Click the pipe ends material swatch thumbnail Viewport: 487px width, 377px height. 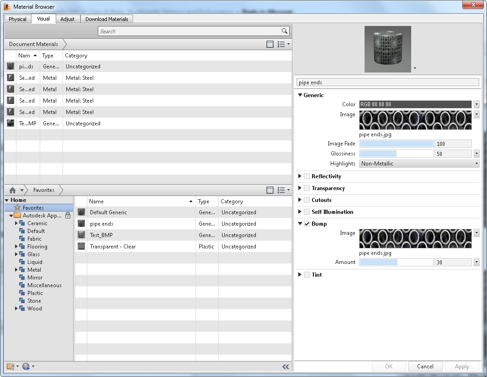tap(387, 49)
